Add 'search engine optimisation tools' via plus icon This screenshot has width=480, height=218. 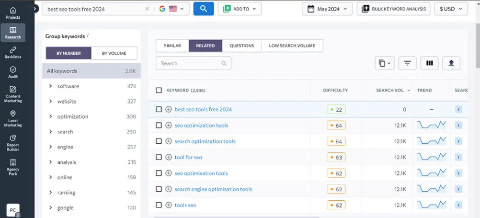[x=168, y=189]
